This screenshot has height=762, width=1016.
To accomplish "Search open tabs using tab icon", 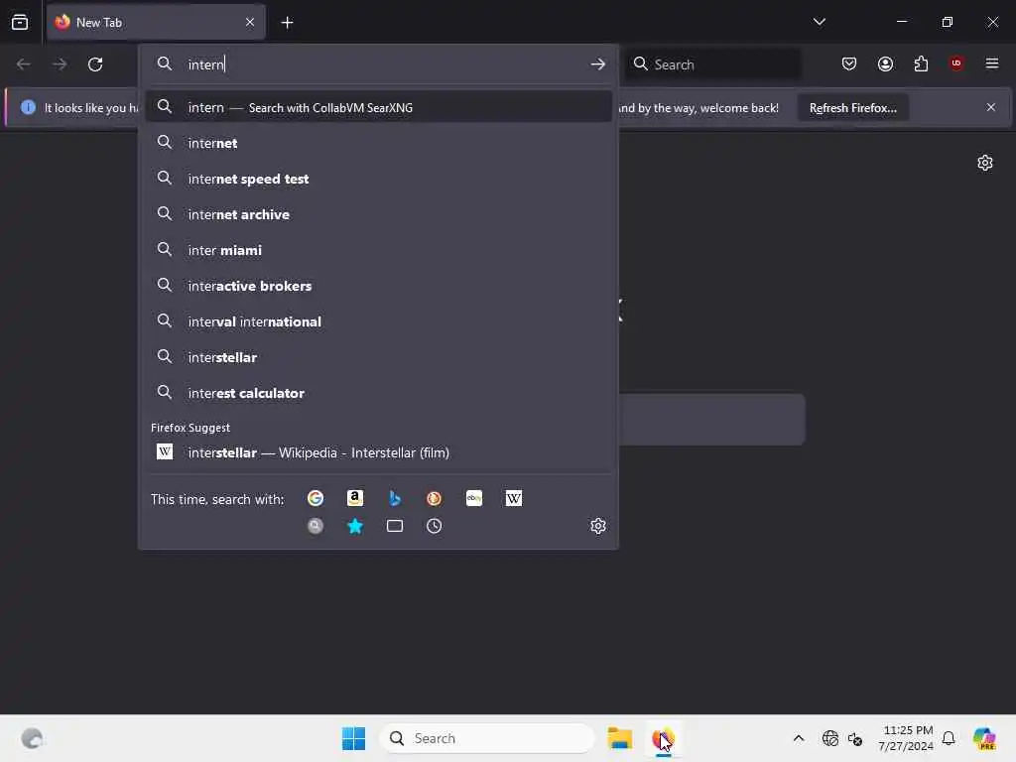I will pyautogui.click(x=395, y=526).
